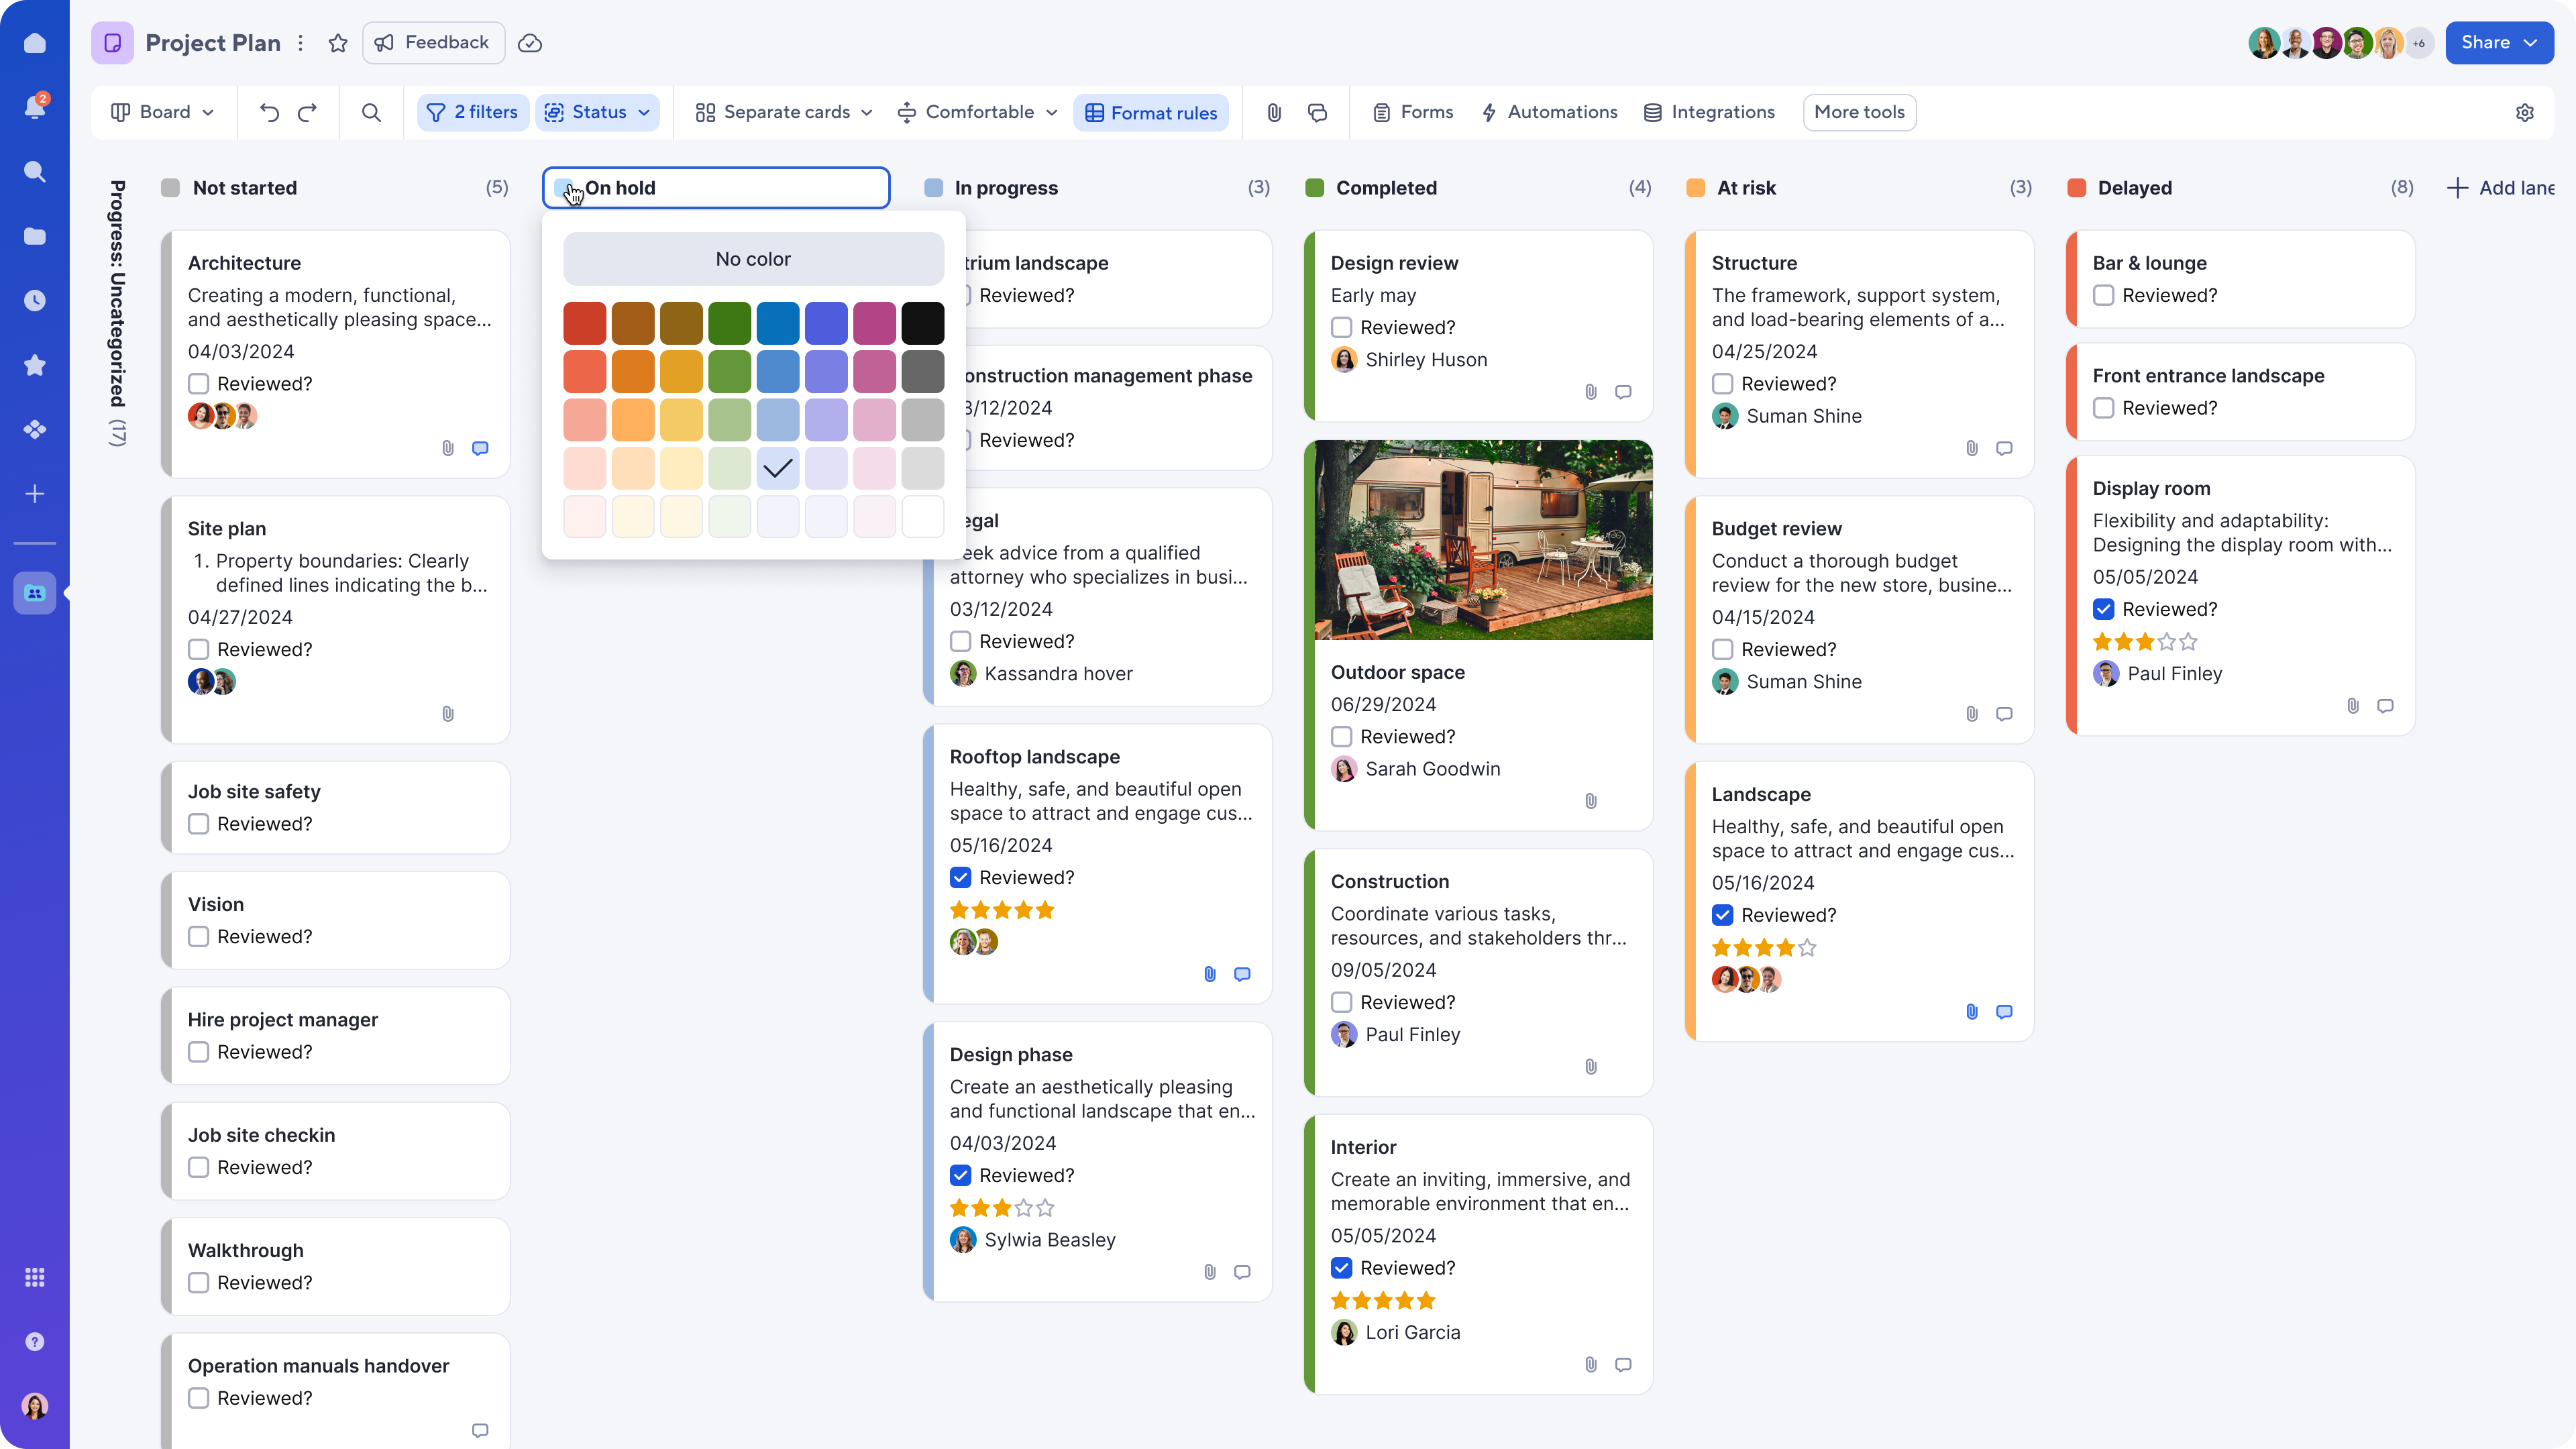Open the sidebar search icon
This screenshot has height=1449, width=2576.
[x=35, y=171]
